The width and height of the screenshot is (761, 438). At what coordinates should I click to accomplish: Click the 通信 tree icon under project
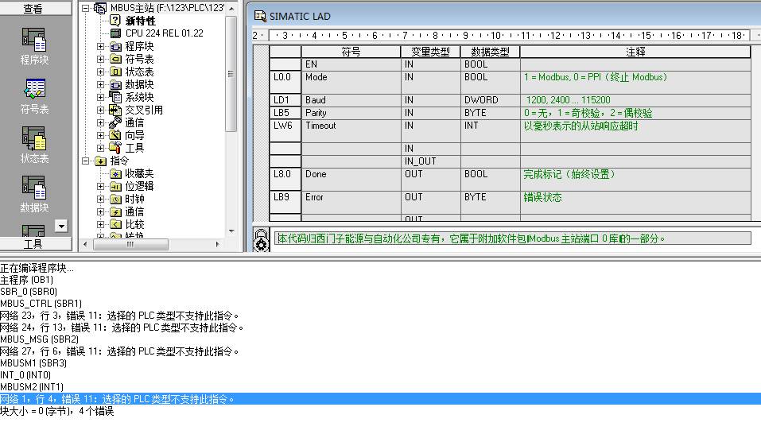[115, 122]
